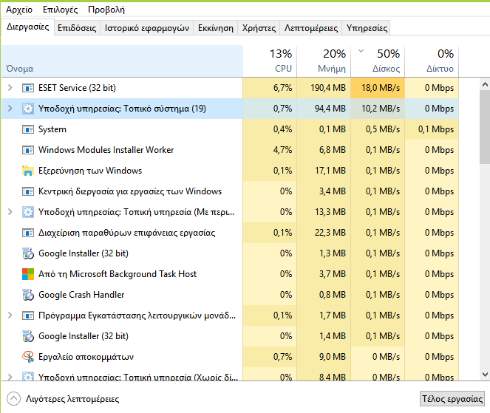Switch to the Εκκίνηση tab

216,28
